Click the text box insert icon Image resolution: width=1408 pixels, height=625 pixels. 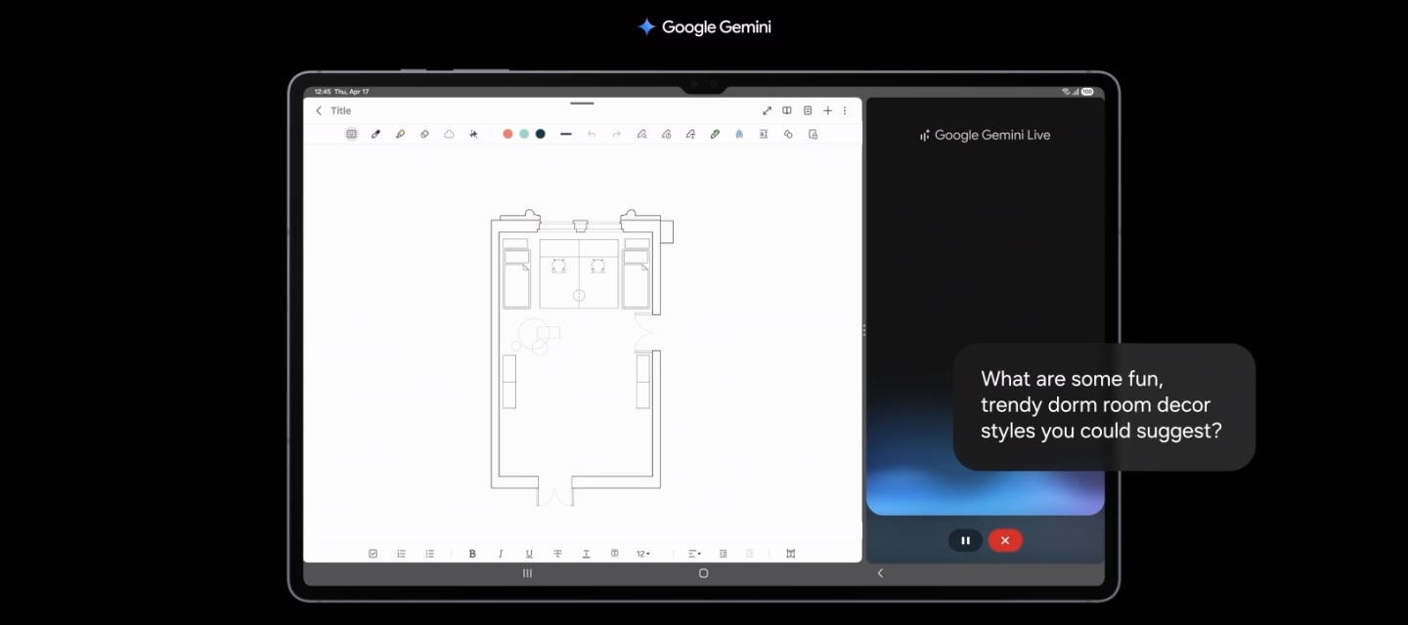pyautogui.click(x=764, y=134)
